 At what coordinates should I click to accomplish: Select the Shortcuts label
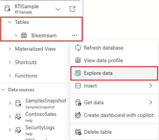pos(26,62)
